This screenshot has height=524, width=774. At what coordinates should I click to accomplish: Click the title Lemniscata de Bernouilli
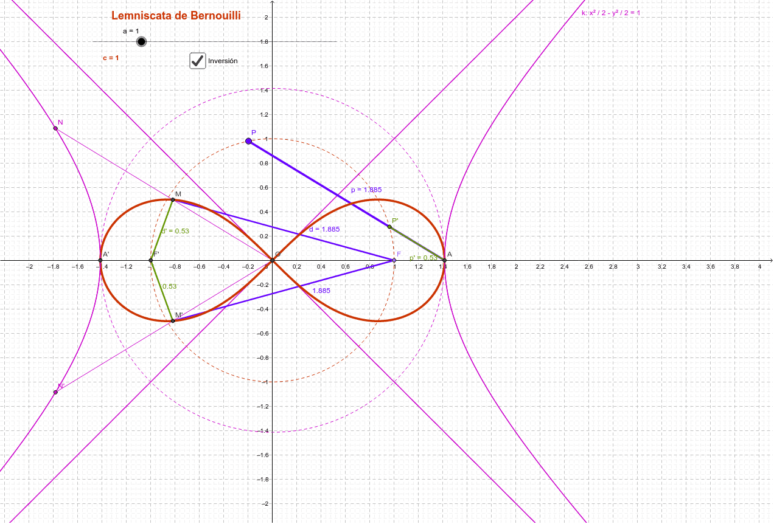click(x=176, y=16)
